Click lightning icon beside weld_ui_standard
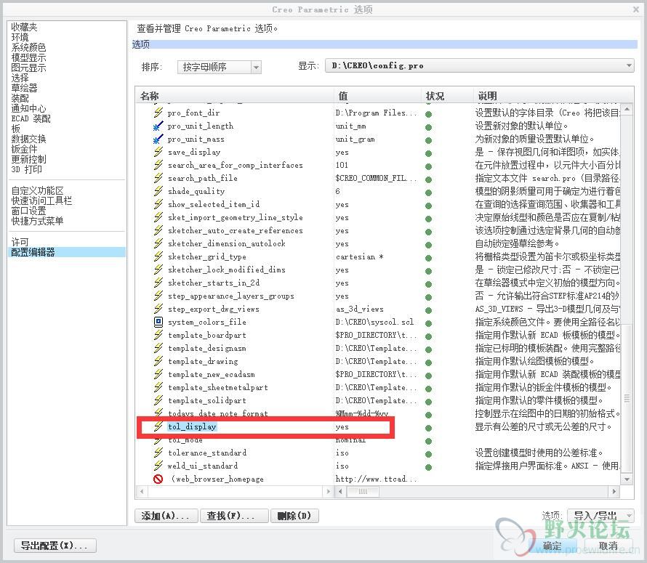647x563 pixels. point(158,466)
